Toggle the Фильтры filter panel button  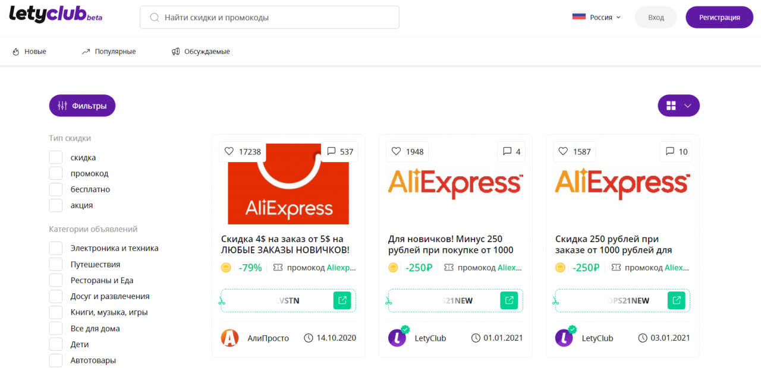click(x=82, y=106)
